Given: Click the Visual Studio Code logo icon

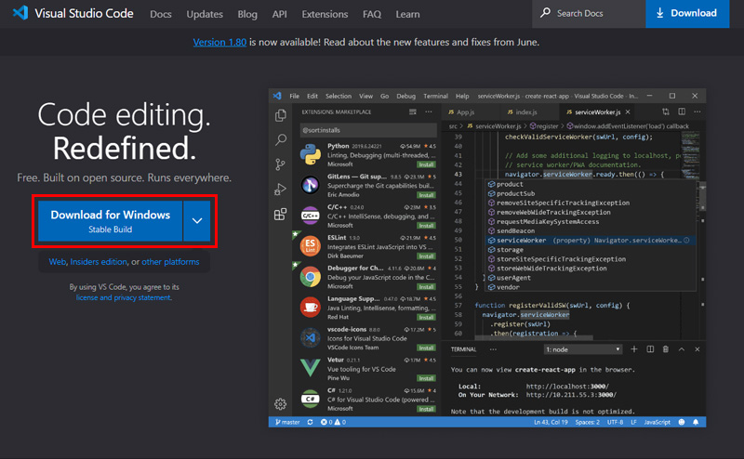Looking at the screenshot, I should (x=20, y=13).
